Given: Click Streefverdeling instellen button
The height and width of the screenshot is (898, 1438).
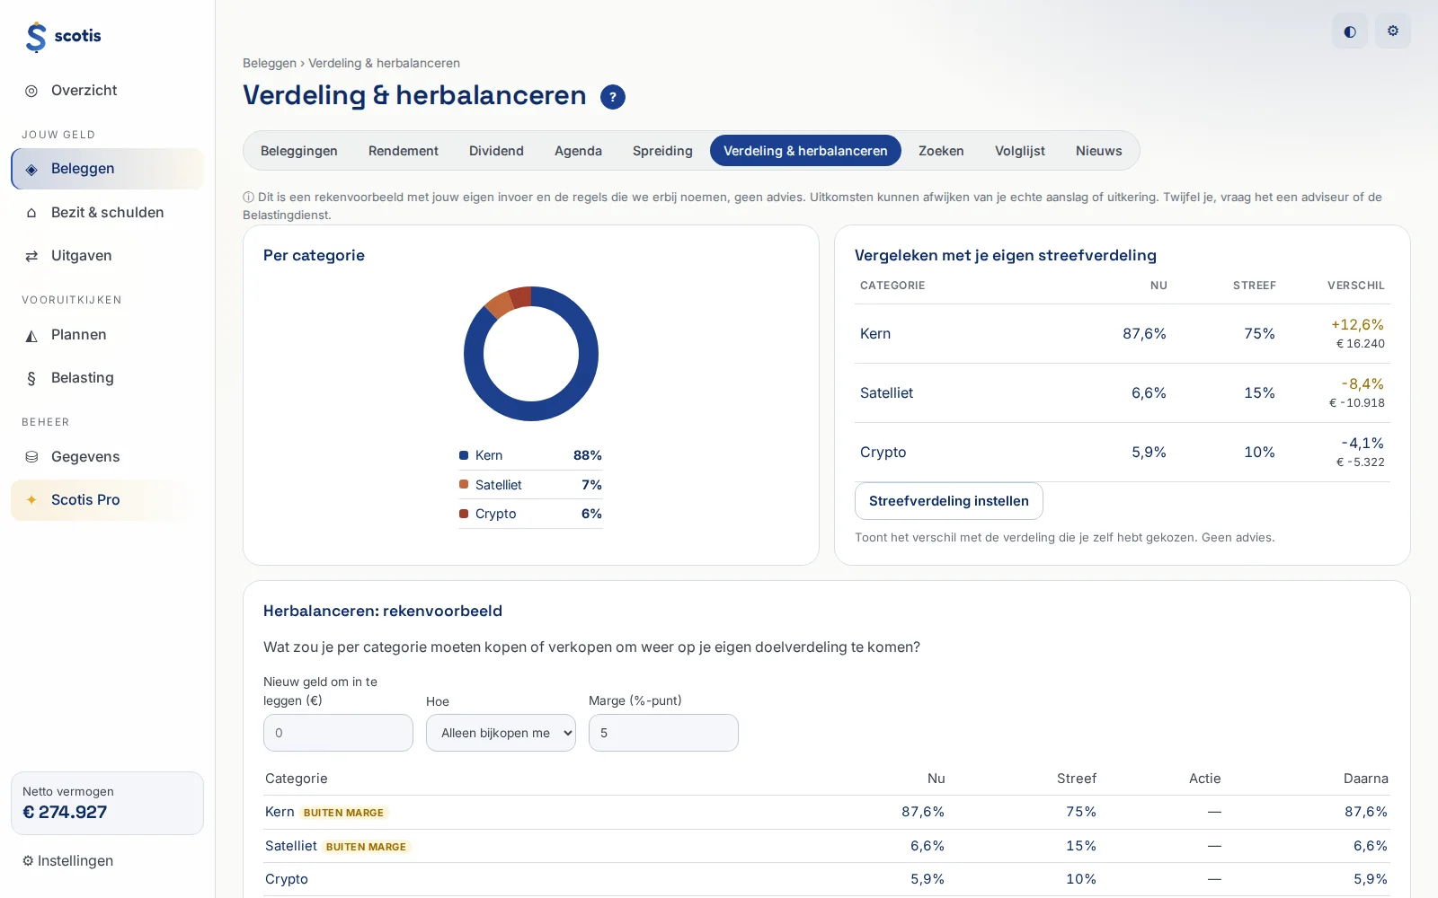Looking at the screenshot, I should tap(949, 501).
